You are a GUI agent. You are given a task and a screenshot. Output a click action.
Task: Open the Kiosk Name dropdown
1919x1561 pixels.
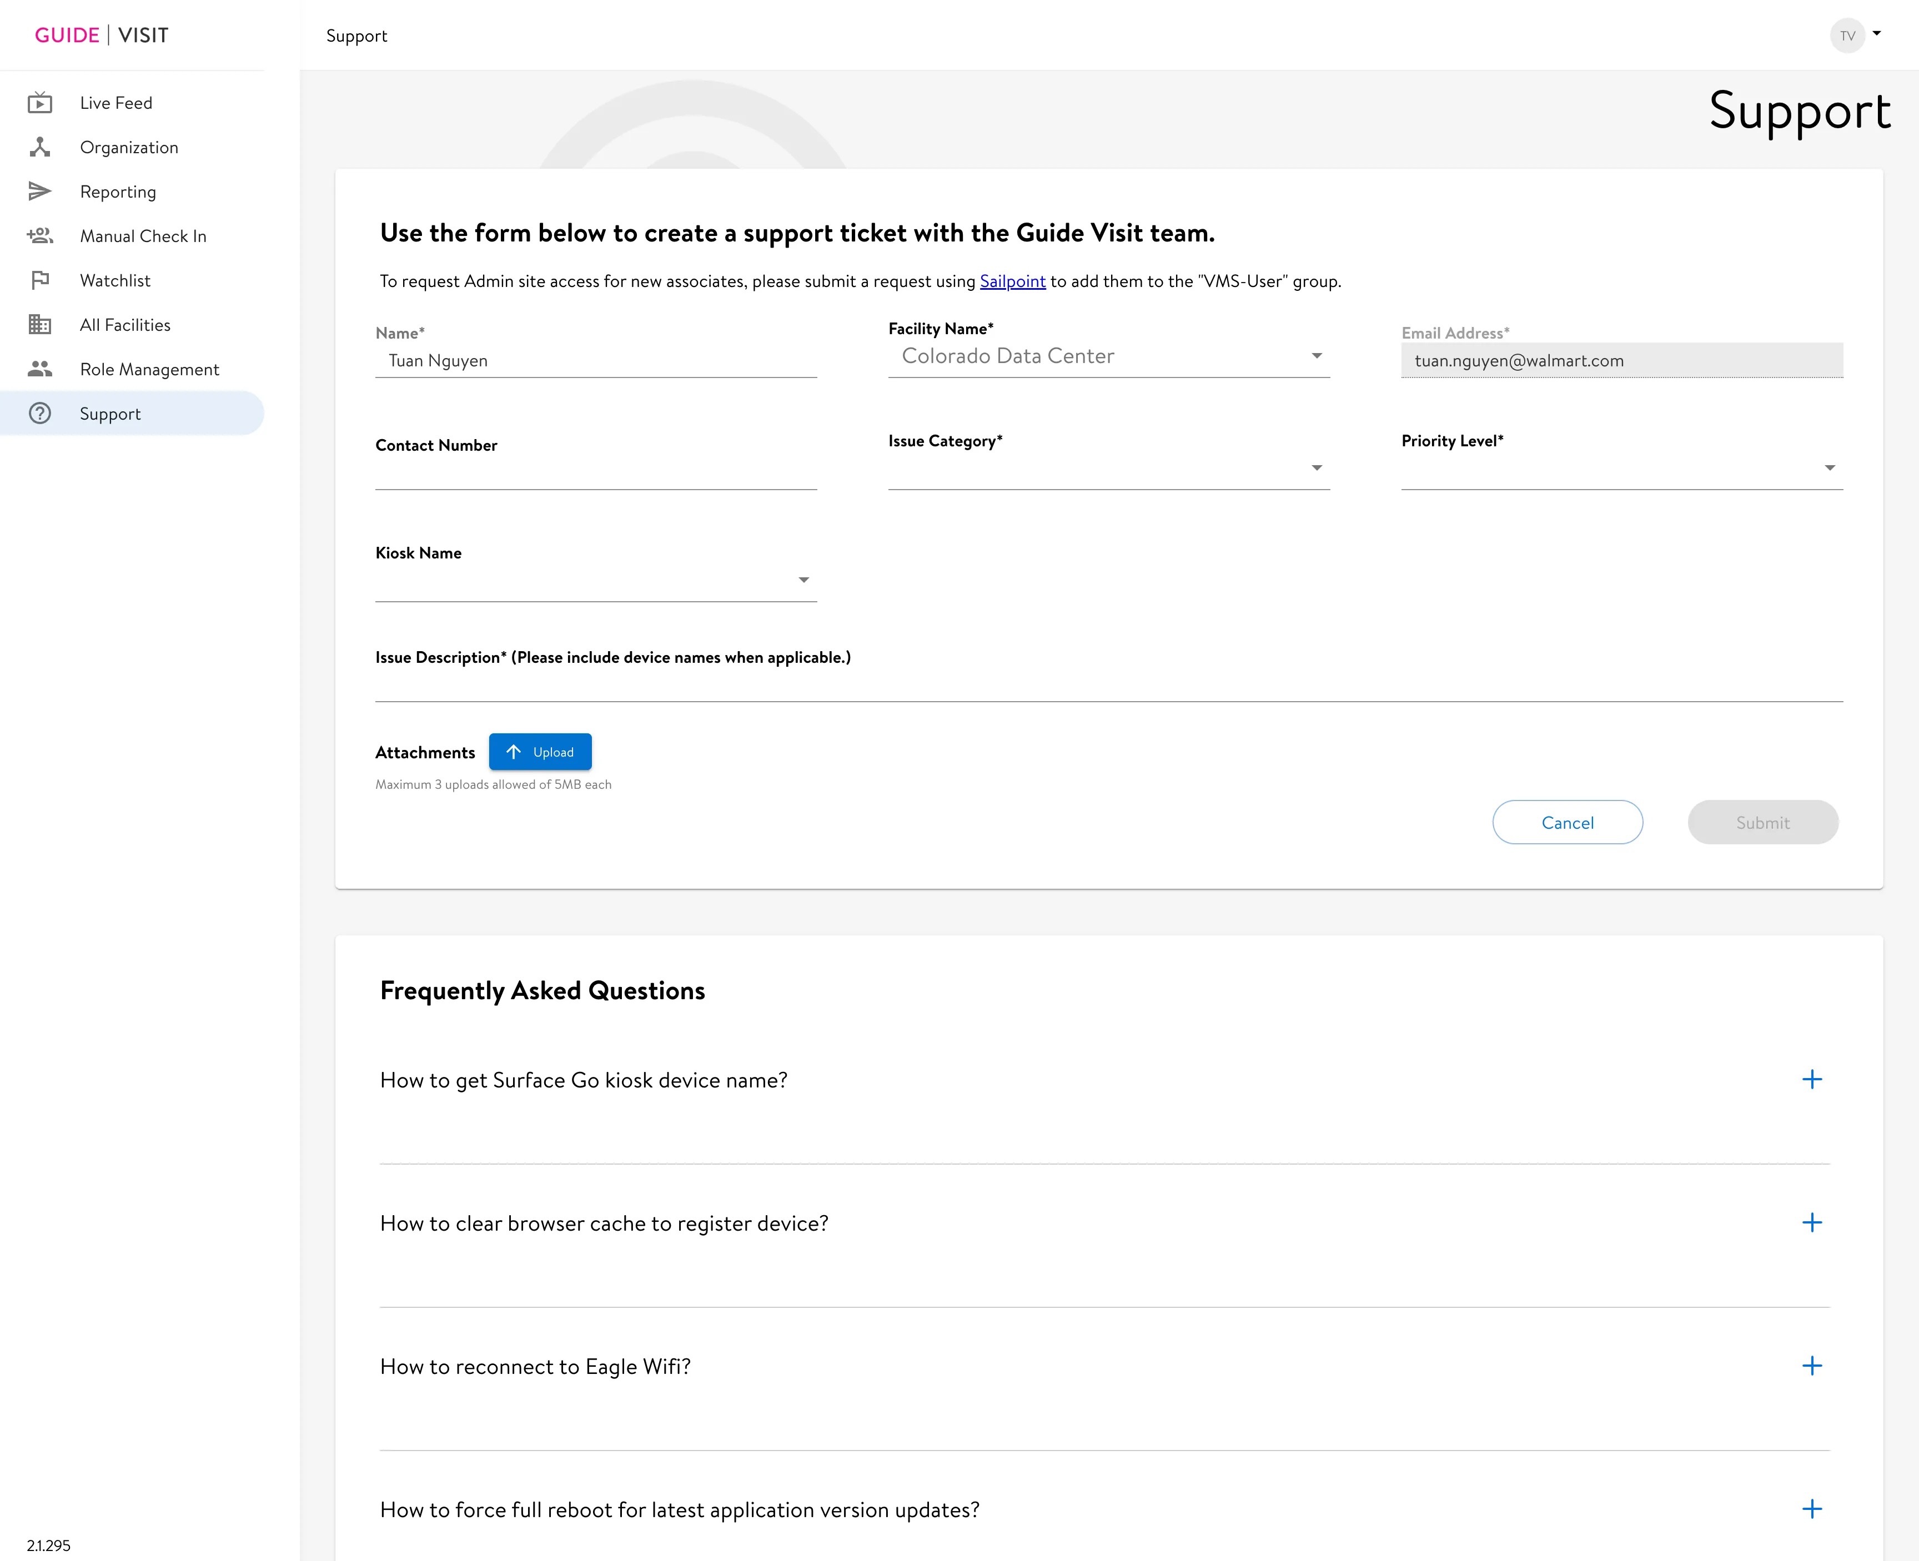click(595, 581)
